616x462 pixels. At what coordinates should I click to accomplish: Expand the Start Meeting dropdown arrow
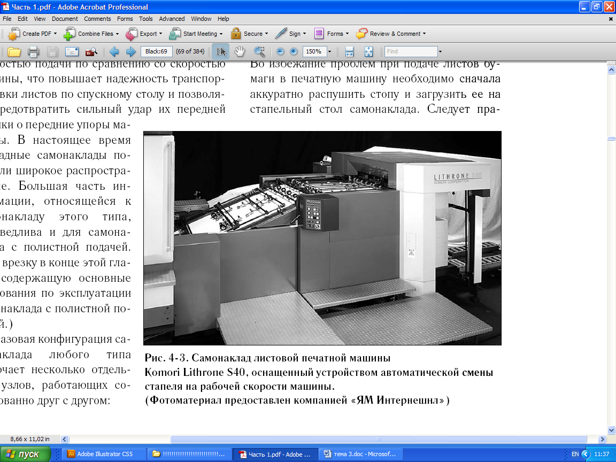point(221,34)
